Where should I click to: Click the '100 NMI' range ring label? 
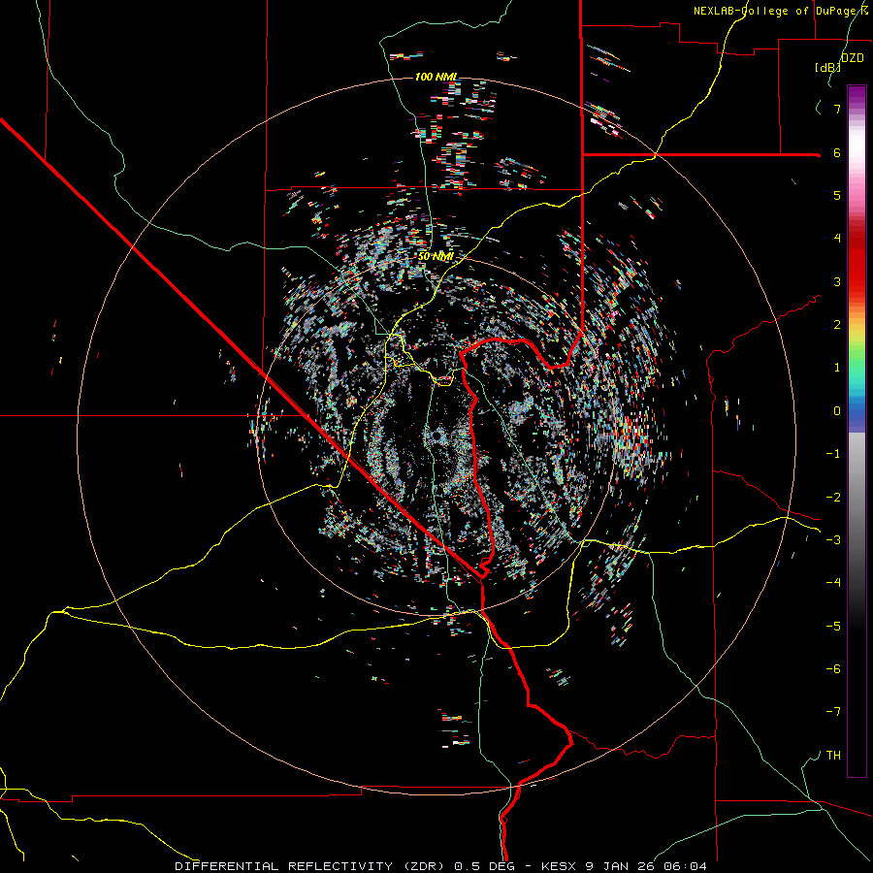436,77
